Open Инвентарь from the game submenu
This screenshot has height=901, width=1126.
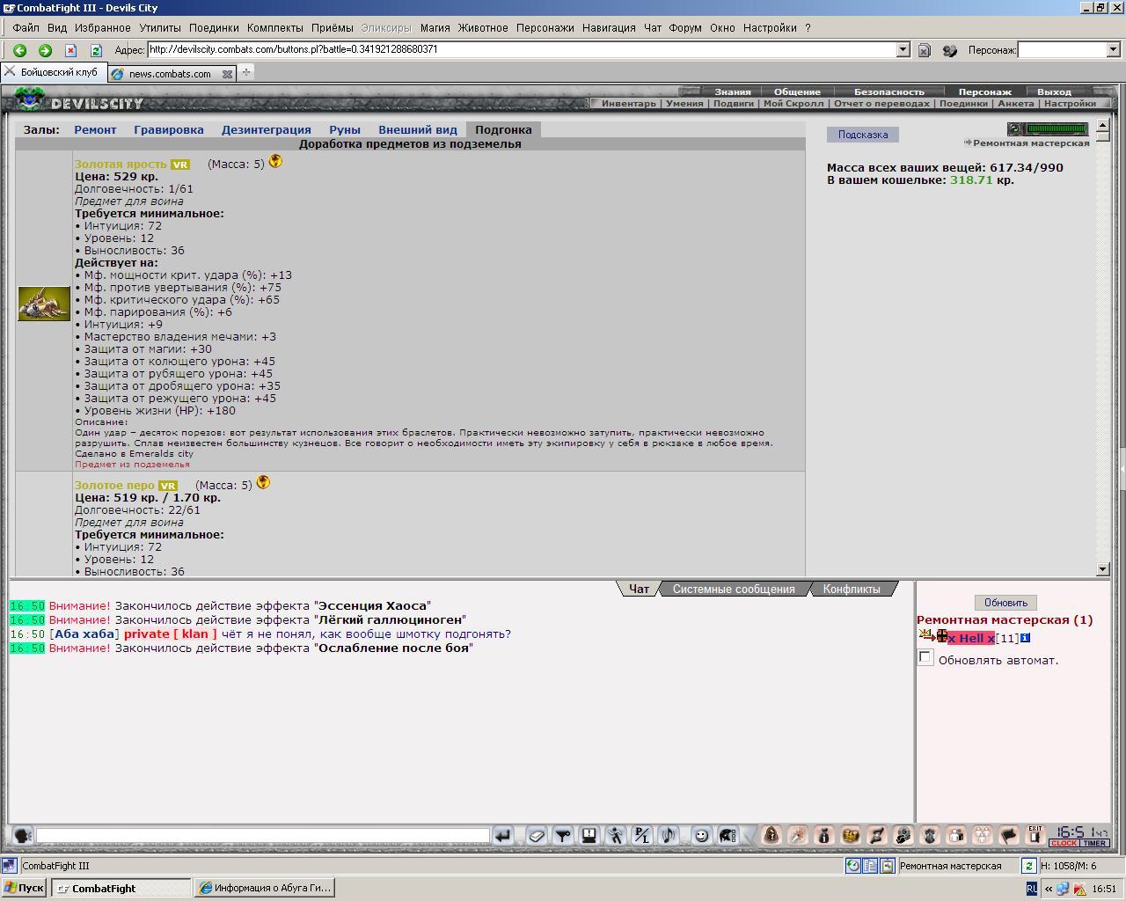629,103
